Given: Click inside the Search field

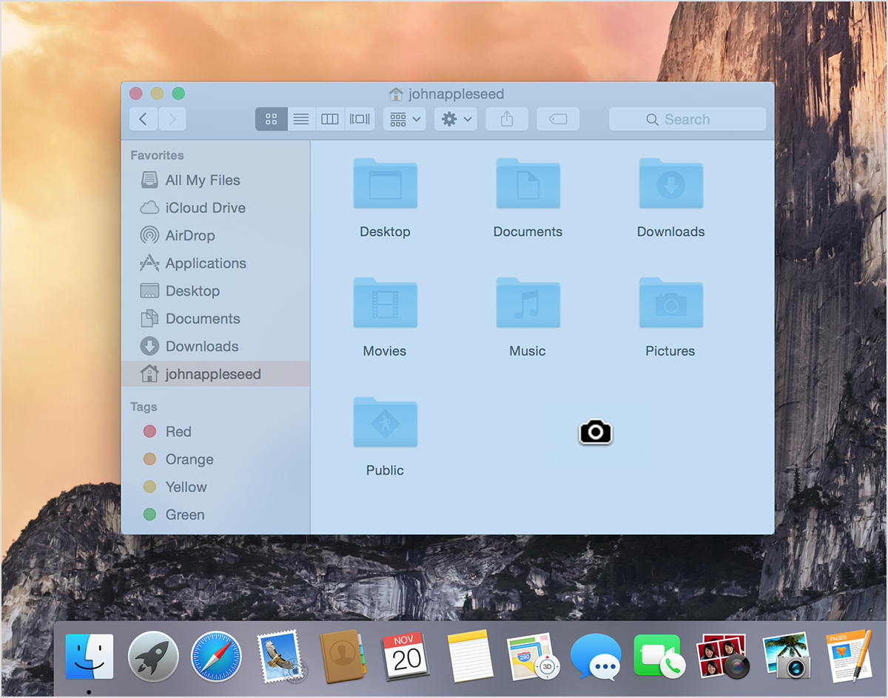Looking at the screenshot, I should (687, 118).
